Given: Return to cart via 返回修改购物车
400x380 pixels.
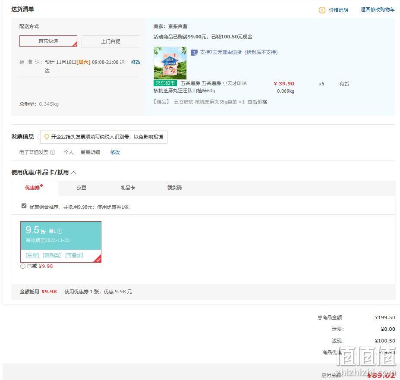Looking at the screenshot, I should pos(377,9).
